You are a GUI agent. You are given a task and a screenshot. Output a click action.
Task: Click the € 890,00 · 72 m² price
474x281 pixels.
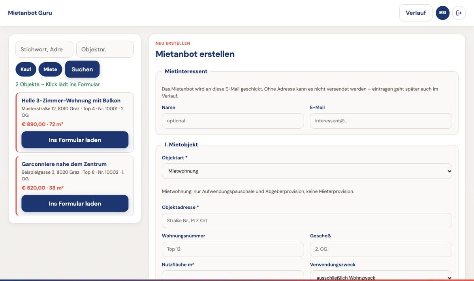pyautogui.click(x=42, y=124)
